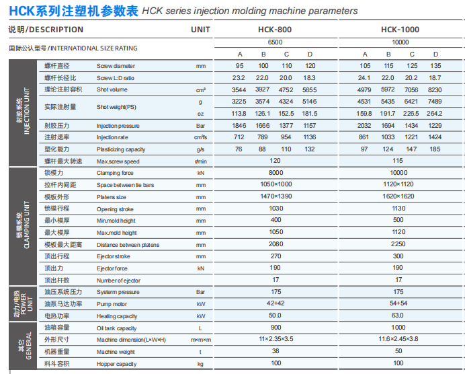Click the Screw diameter row label
Screen dimensions: 465x374
click(x=116, y=66)
